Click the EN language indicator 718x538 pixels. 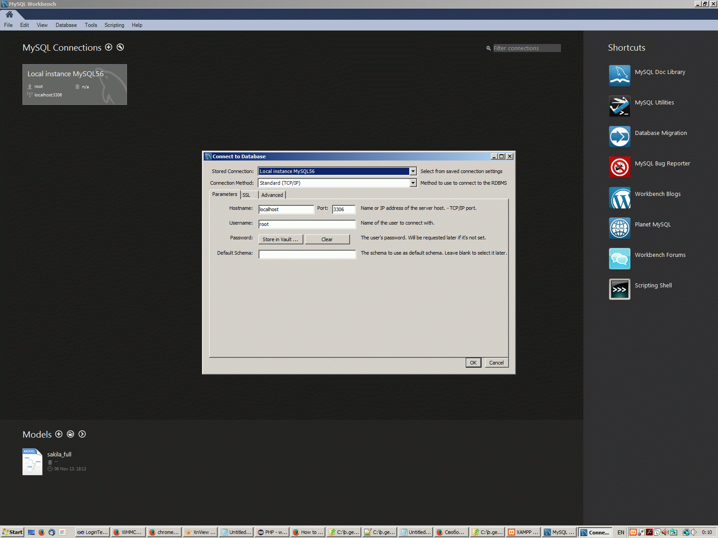(x=621, y=532)
